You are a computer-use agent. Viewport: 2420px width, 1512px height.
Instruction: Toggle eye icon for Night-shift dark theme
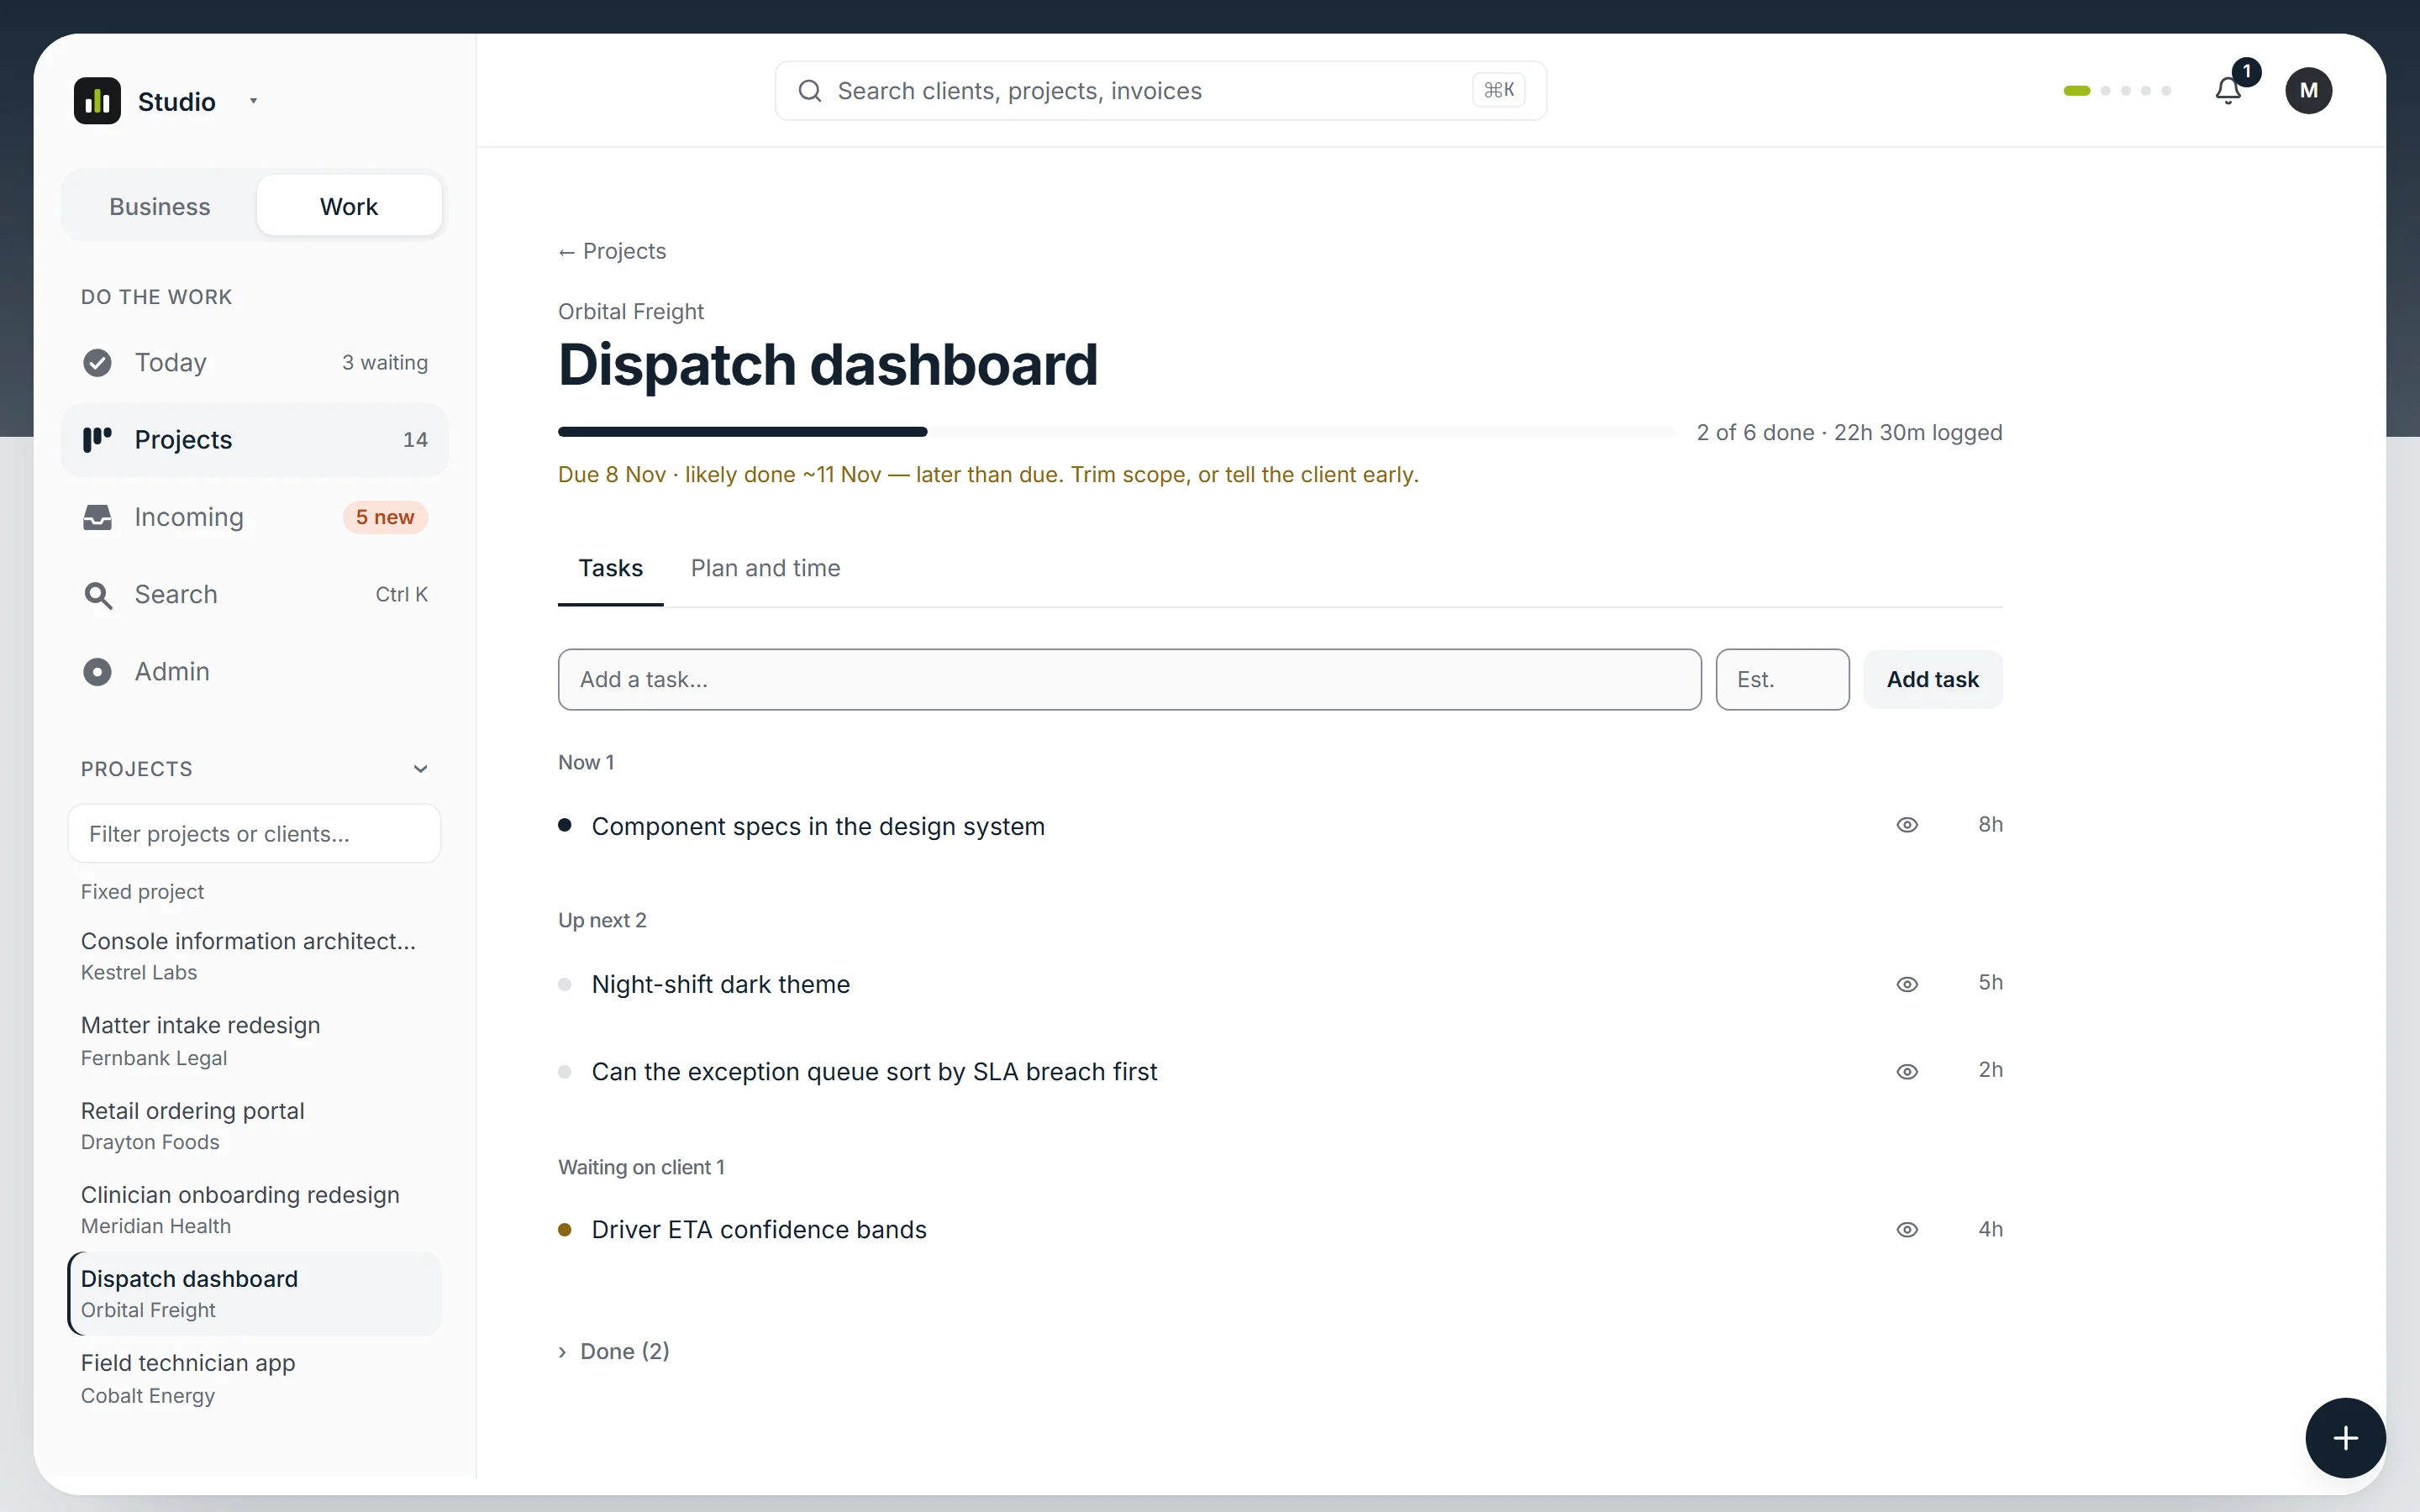pos(1907,984)
